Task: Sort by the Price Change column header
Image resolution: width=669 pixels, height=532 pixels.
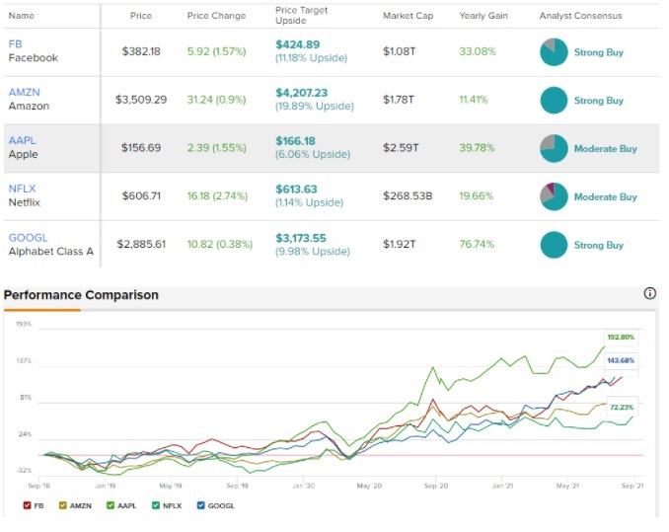Action: [x=216, y=16]
